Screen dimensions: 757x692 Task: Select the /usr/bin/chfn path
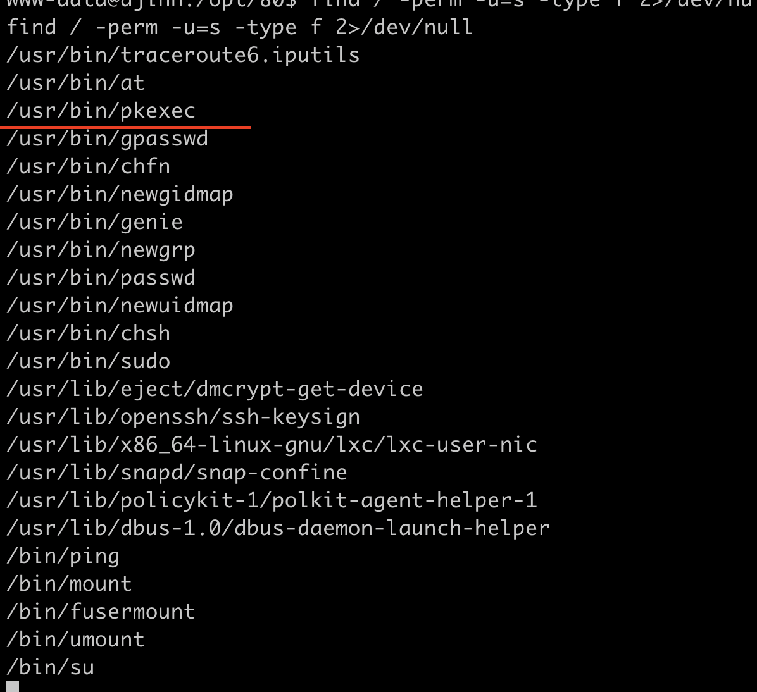89,166
